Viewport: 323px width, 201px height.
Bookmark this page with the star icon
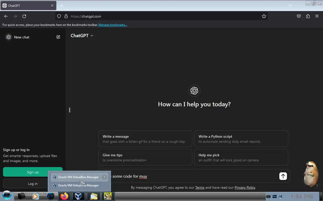[264, 16]
